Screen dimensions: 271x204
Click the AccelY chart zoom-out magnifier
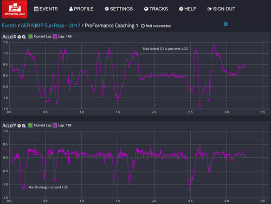click(24, 126)
